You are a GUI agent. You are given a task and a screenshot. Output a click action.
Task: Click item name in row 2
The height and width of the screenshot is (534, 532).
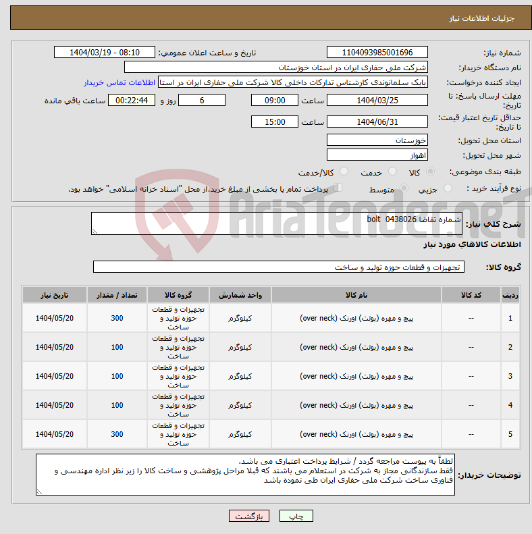356,347
